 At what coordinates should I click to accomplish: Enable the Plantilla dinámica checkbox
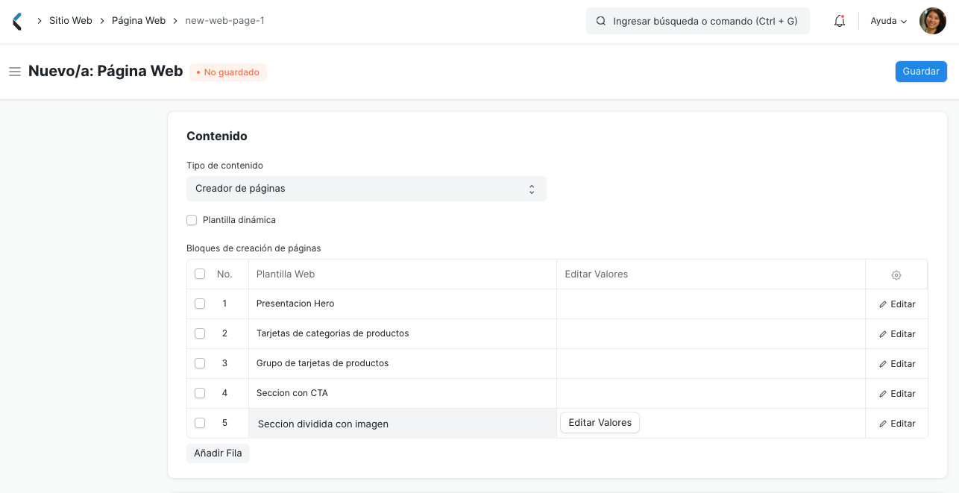(x=192, y=219)
